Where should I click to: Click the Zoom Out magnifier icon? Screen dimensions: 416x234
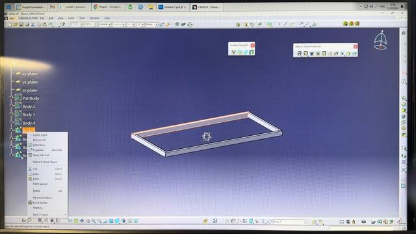pos(99,221)
